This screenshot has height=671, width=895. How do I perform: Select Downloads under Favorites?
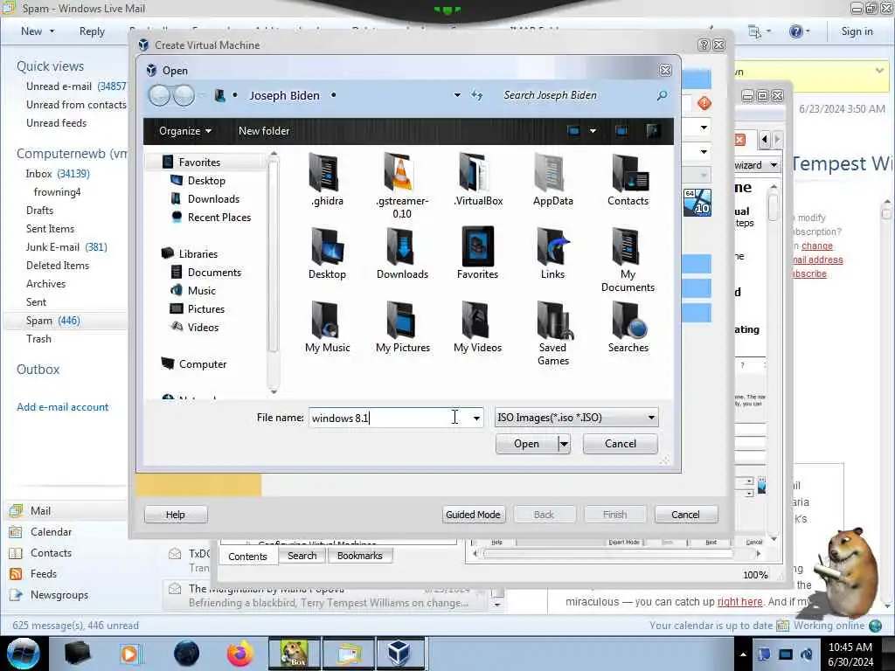coord(213,199)
